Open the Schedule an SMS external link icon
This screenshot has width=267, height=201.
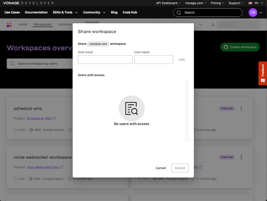click(54, 118)
